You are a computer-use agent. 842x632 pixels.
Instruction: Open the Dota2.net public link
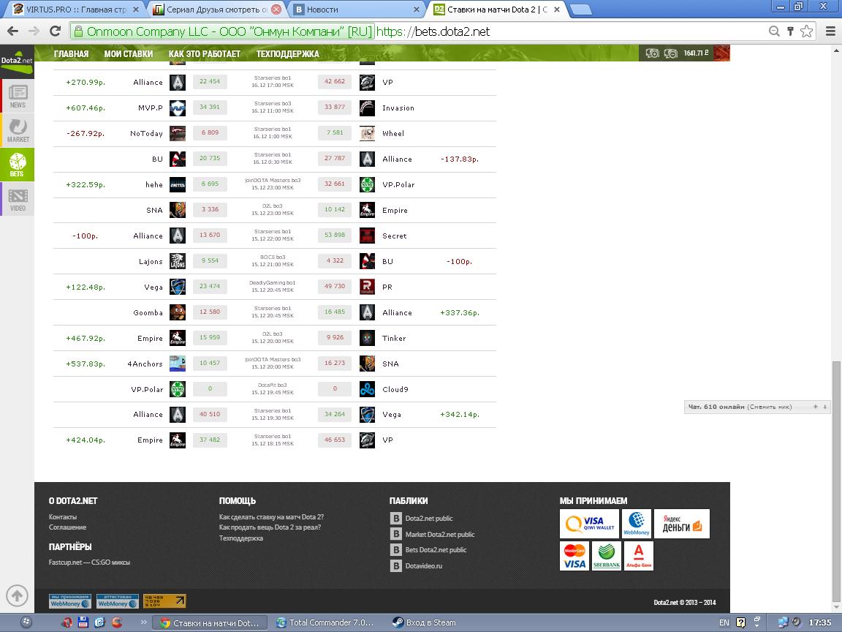(428, 519)
